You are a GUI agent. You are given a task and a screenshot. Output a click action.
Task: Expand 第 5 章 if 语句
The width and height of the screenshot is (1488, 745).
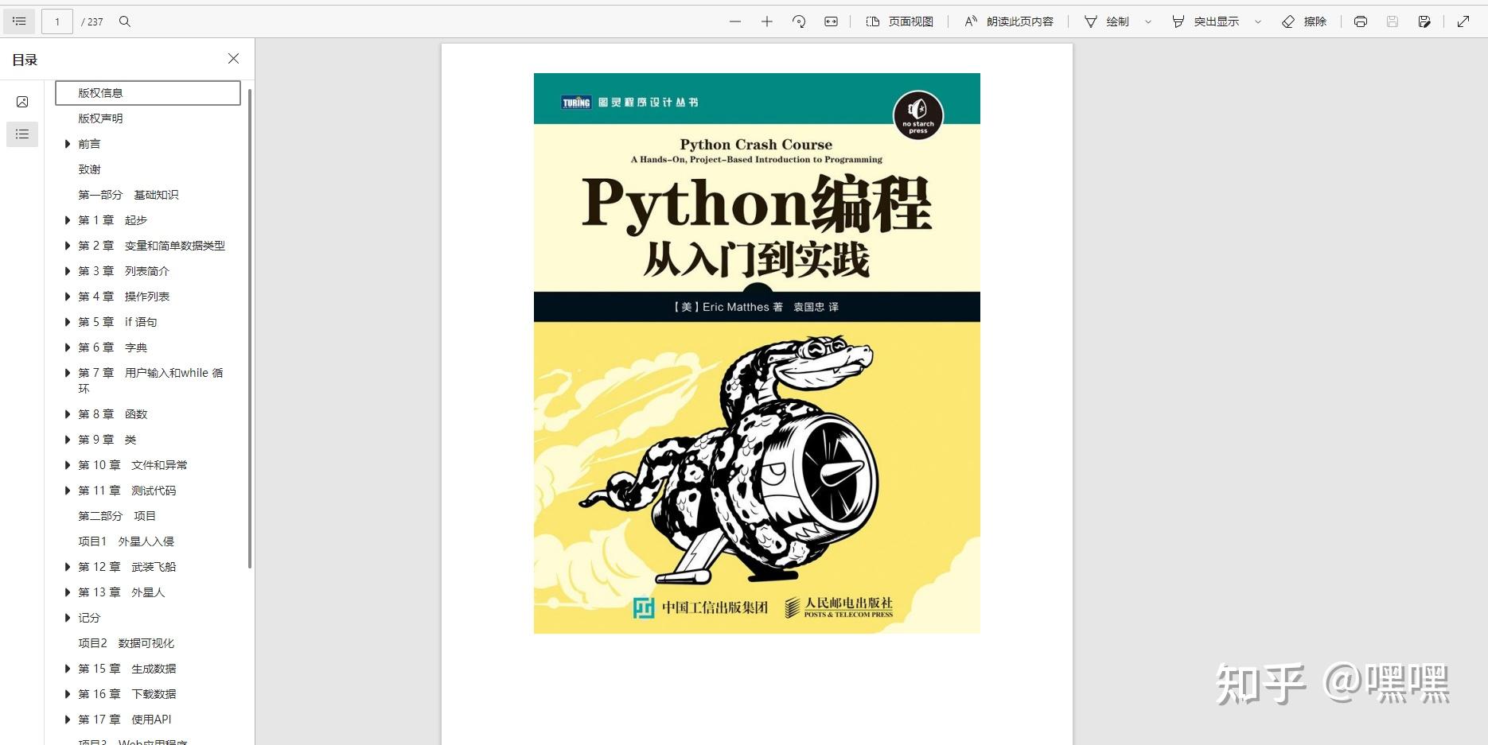(x=68, y=322)
